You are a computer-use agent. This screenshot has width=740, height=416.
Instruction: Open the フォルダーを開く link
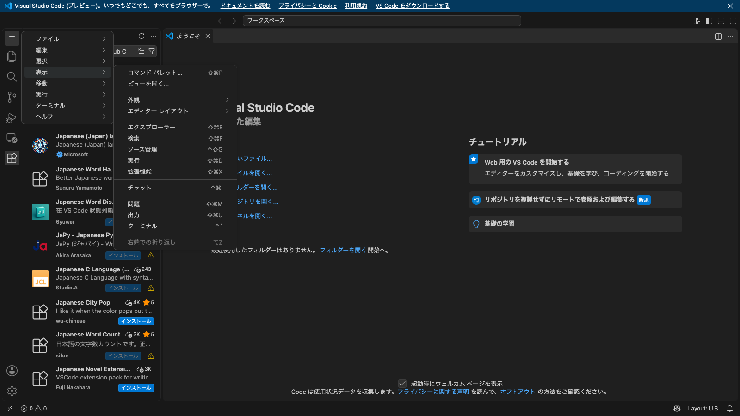coord(343,250)
